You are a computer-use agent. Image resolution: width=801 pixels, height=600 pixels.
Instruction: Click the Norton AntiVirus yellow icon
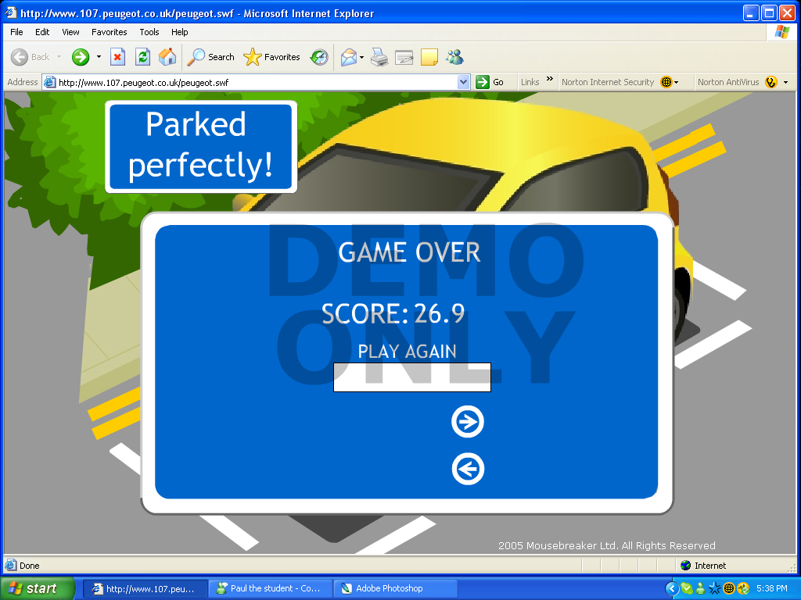coord(771,82)
